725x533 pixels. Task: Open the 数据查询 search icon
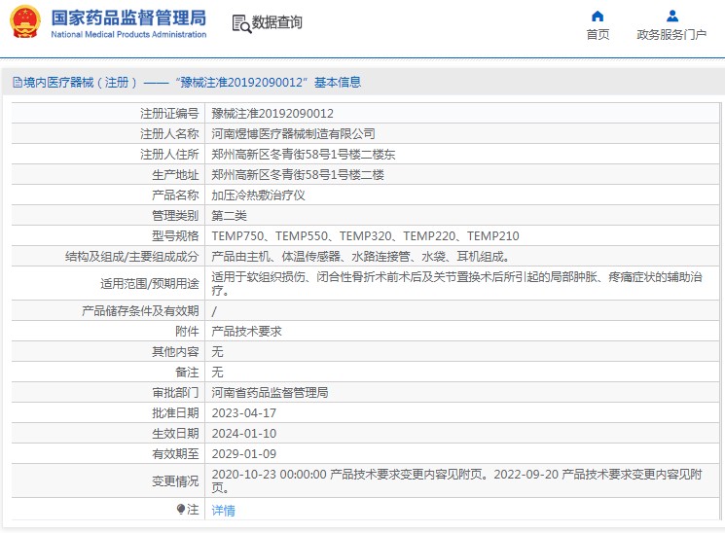[x=241, y=23]
